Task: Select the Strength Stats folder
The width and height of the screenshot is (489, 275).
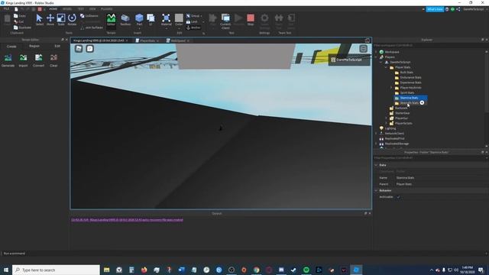Action: 410,103
